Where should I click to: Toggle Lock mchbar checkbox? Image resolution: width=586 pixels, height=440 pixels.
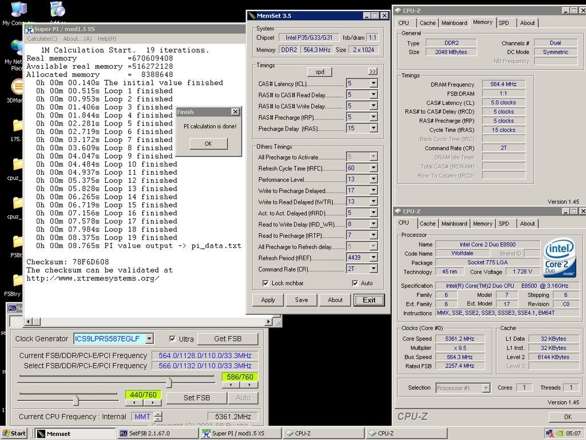pyautogui.click(x=266, y=283)
